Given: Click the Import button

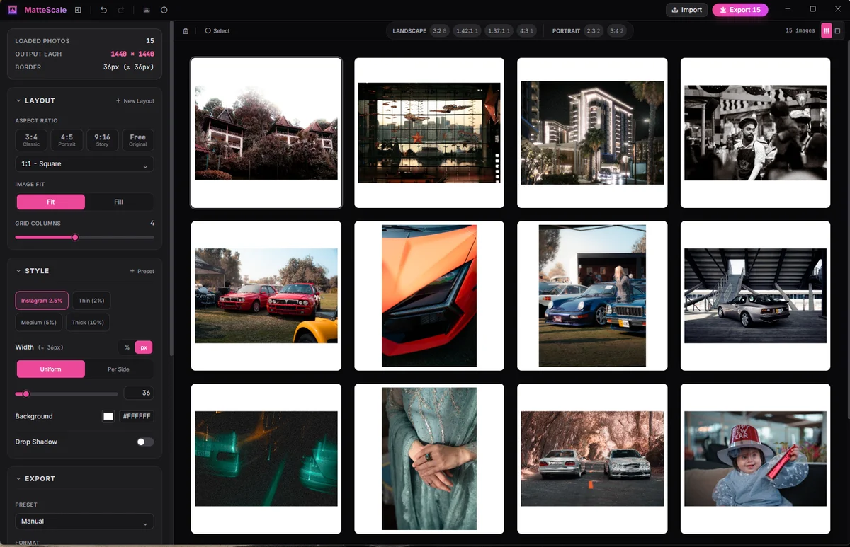Looking at the screenshot, I should [x=687, y=10].
